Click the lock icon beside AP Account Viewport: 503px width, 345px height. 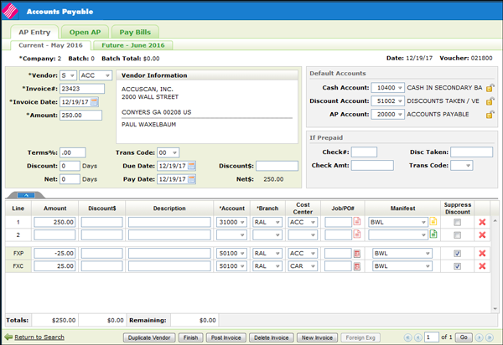pos(490,114)
